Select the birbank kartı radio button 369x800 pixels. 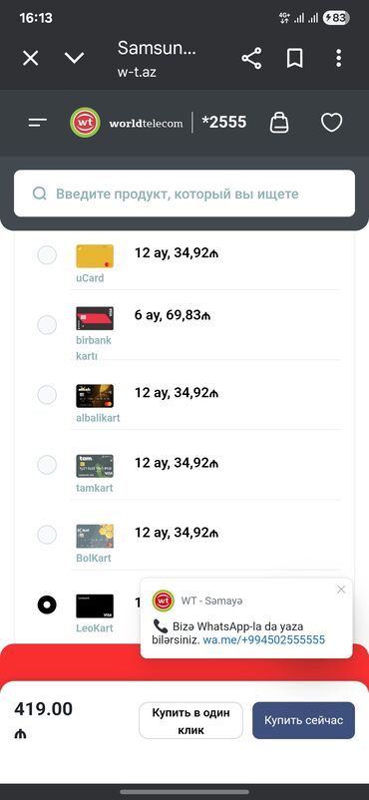47,324
